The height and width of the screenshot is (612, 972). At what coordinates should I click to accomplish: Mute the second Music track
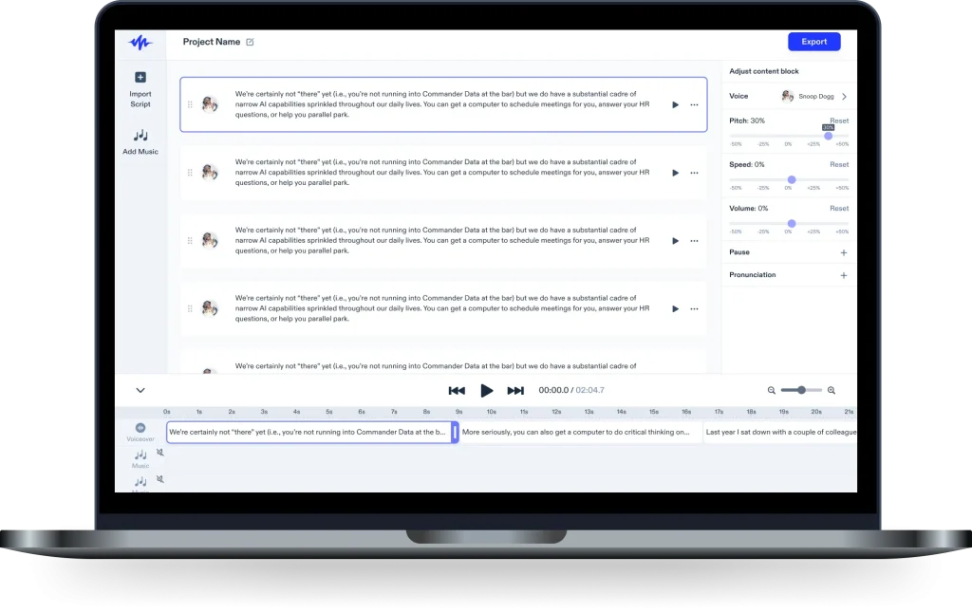pos(159,479)
